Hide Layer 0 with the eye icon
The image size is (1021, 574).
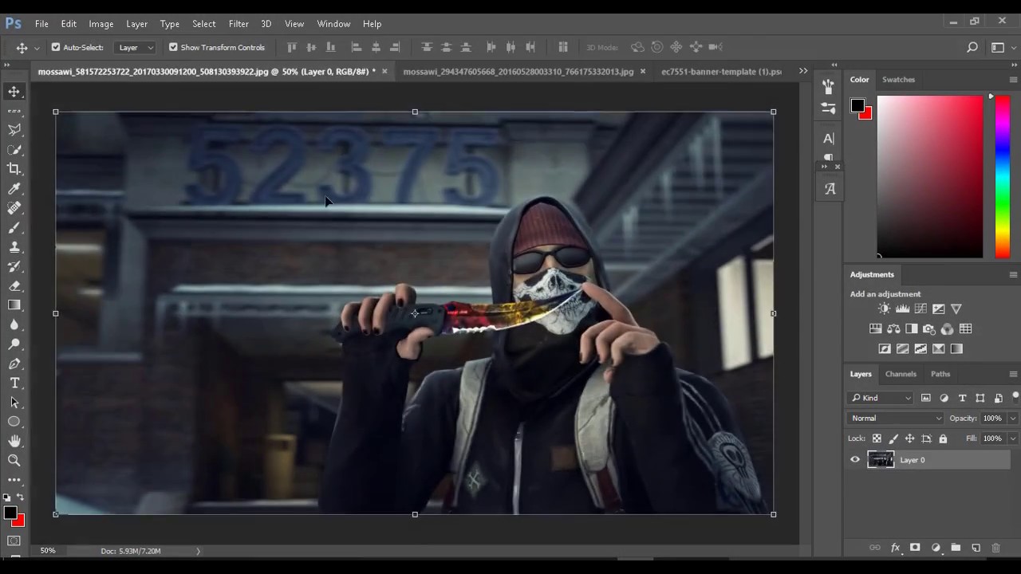855,460
